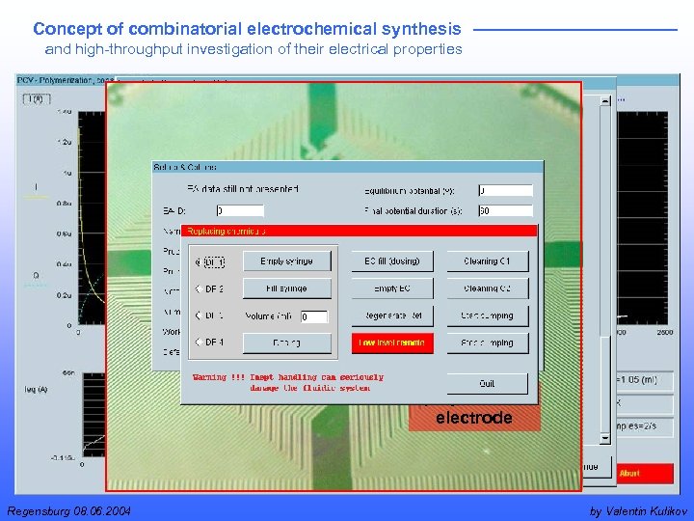The width and height of the screenshot is (694, 521).
Task: Quit the Replacing chemicals dialog
Action: (x=488, y=384)
